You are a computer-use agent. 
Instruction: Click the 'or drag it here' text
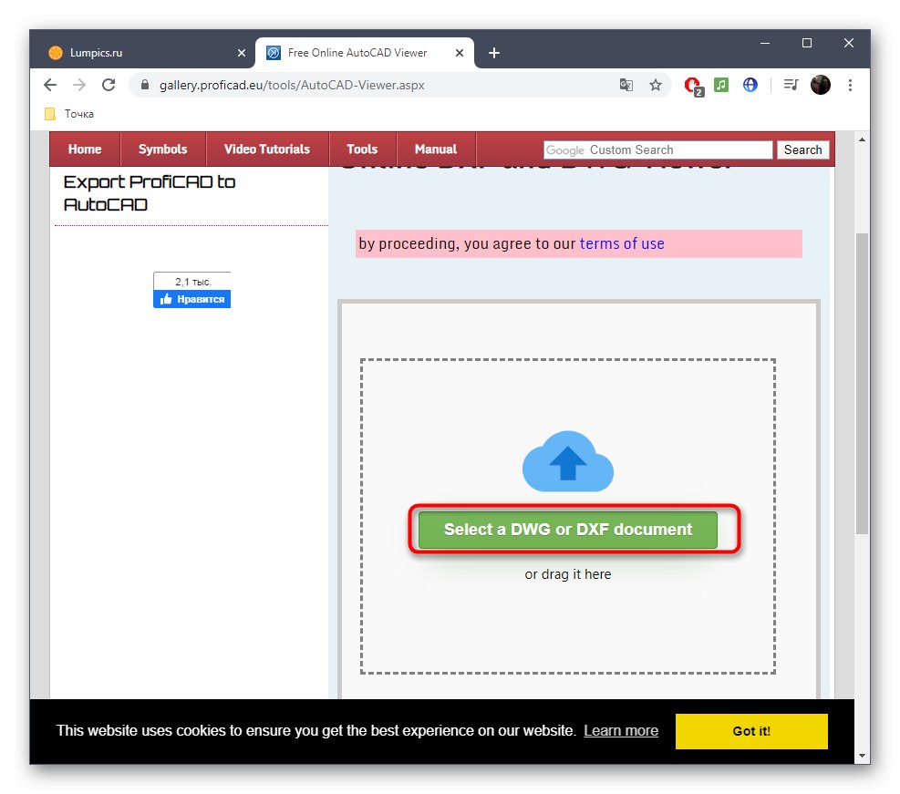(x=568, y=574)
